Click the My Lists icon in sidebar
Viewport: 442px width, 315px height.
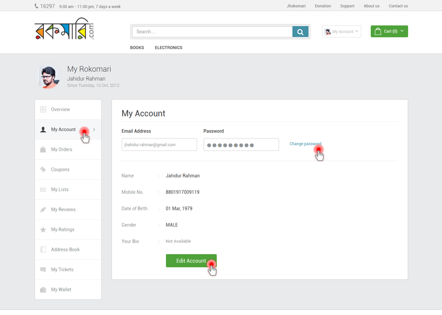[x=43, y=190]
